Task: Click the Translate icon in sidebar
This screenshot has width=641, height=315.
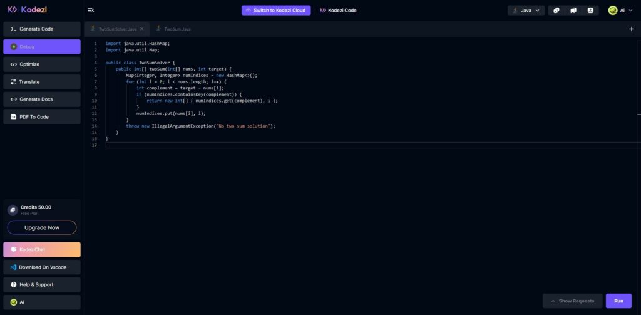Action: 14,82
